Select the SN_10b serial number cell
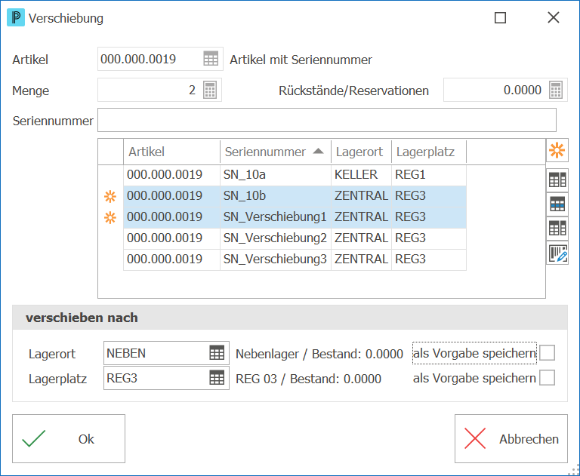Screen dimensions: 580x476 click(275, 196)
